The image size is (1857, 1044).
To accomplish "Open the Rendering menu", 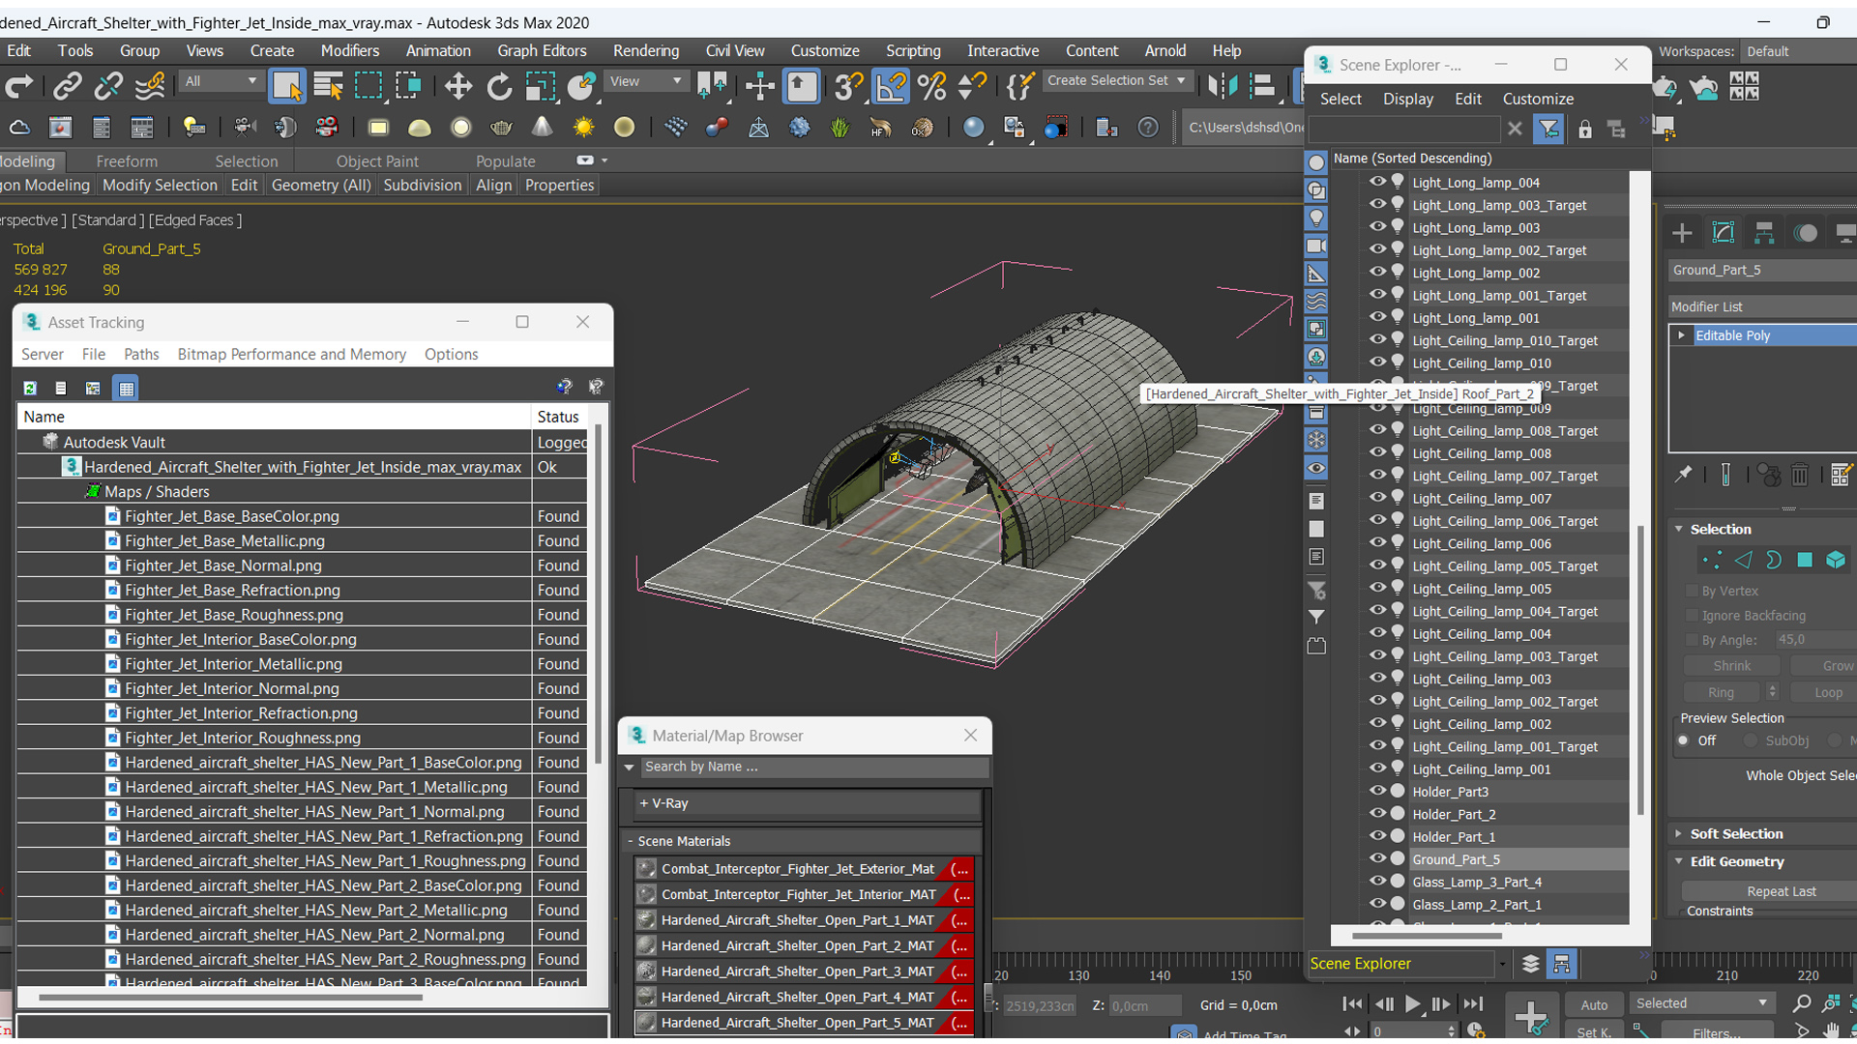I will click(645, 50).
